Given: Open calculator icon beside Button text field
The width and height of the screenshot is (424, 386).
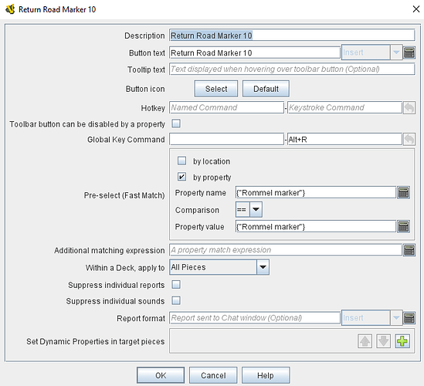Looking at the screenshot, I should click(x=409, y=52).
